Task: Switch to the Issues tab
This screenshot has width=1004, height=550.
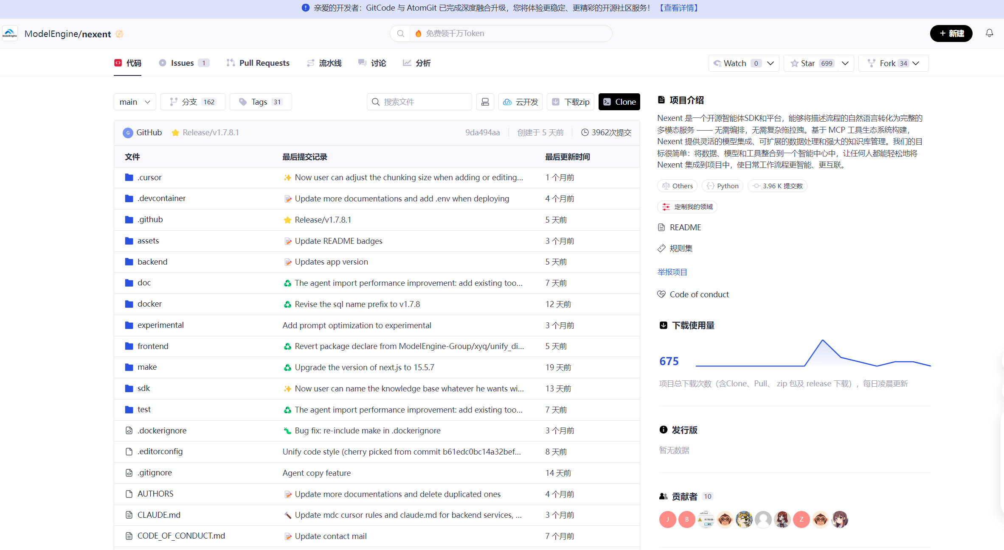Action: 183,63
